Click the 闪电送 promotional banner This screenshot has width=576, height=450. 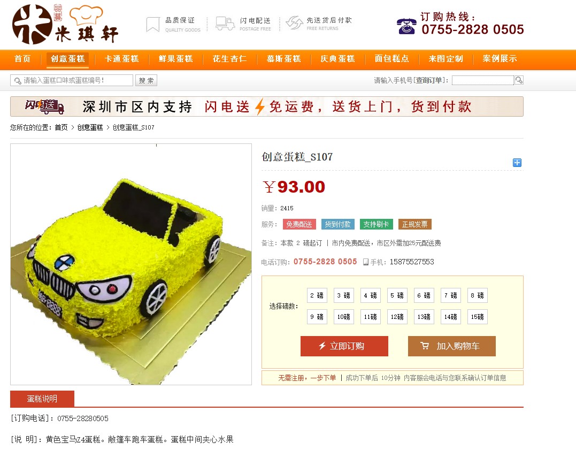click(x=267, y=106)
